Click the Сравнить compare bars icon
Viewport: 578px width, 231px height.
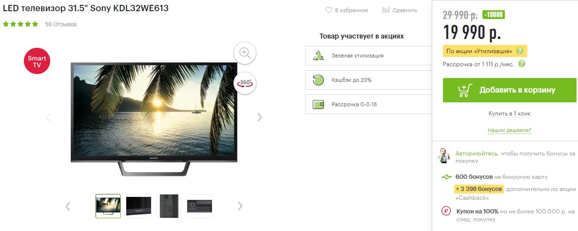click(386, 10)
